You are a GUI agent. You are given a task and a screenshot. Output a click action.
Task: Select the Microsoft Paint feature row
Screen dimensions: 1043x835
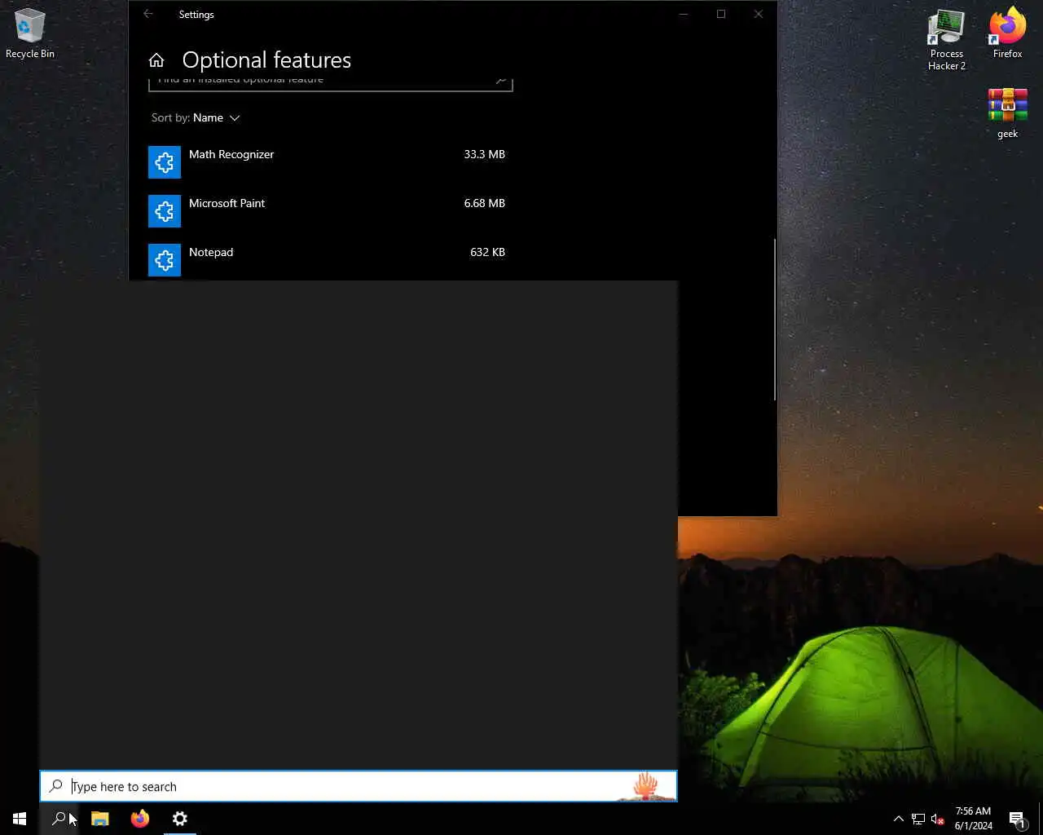(x=331, y=211)
